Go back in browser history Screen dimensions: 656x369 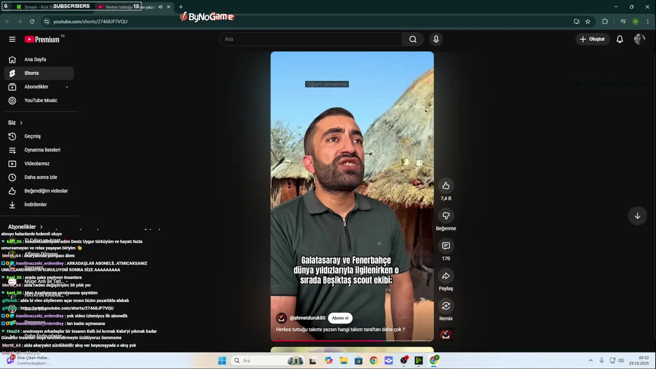tap(7, 22)
